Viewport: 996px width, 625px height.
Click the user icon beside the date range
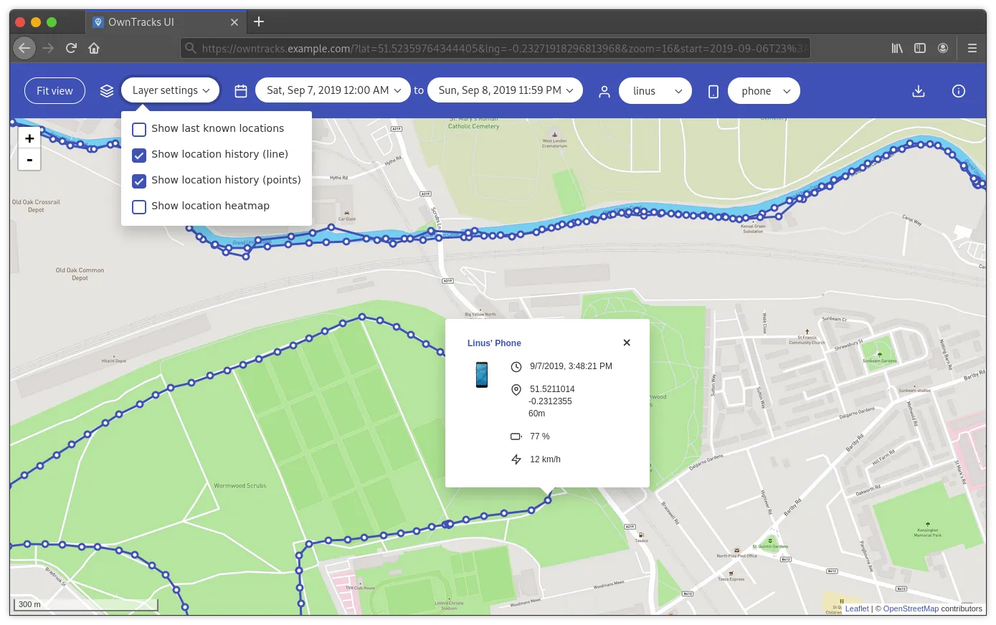pyautogui.click(x=604, y=90)
